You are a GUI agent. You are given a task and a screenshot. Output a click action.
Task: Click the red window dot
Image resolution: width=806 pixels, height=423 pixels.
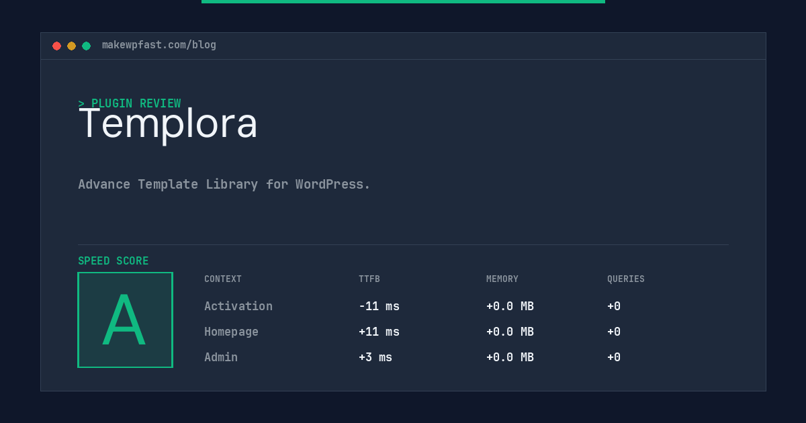click(57, 46)
